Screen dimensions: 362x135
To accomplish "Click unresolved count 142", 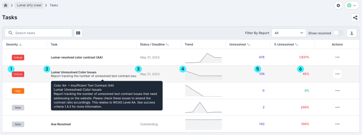I will pos(262,124).
